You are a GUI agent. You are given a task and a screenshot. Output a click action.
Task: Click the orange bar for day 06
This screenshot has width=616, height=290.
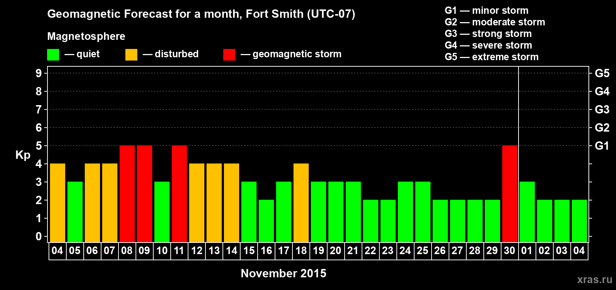tap(92, 203)
